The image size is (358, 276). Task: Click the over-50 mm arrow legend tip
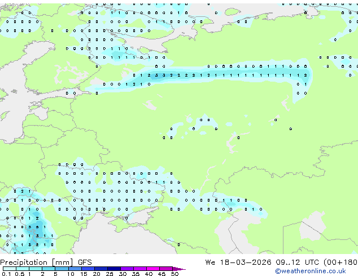click(179, 269)
